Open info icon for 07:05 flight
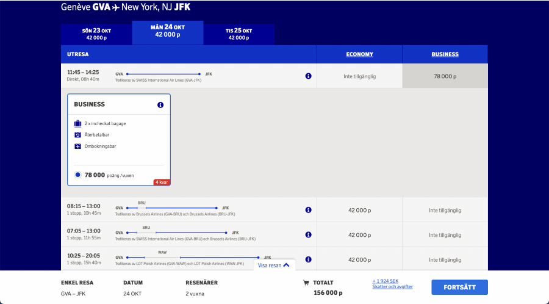 308,234
